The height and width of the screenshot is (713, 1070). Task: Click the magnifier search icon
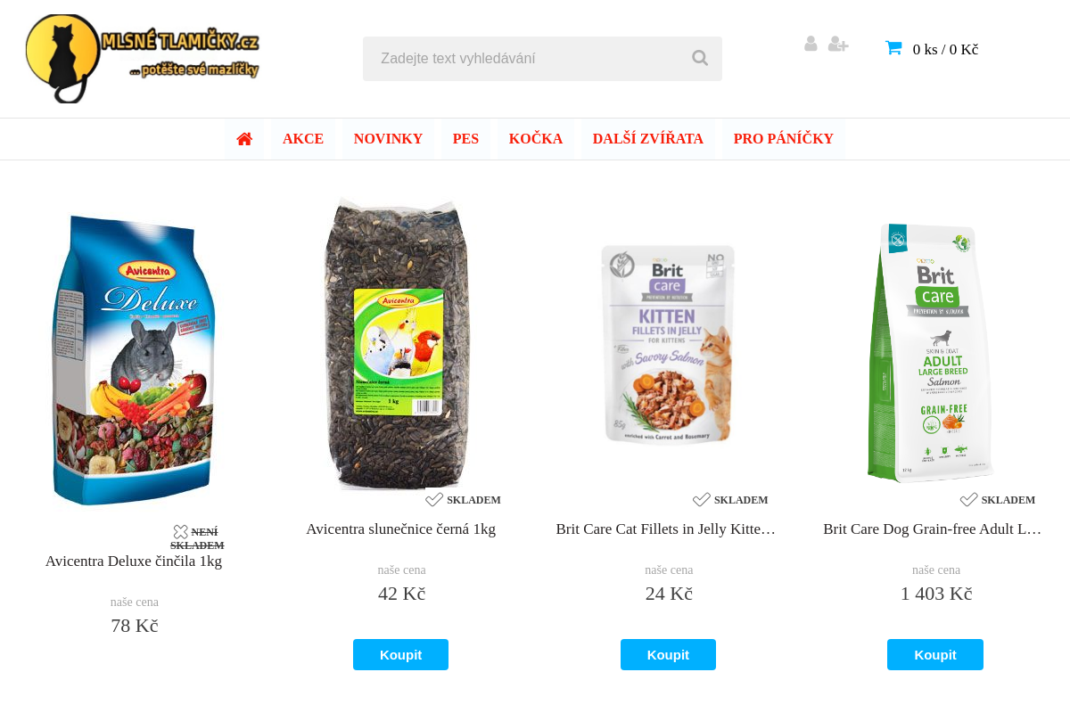pyautogui.click(x=700, y=58)
